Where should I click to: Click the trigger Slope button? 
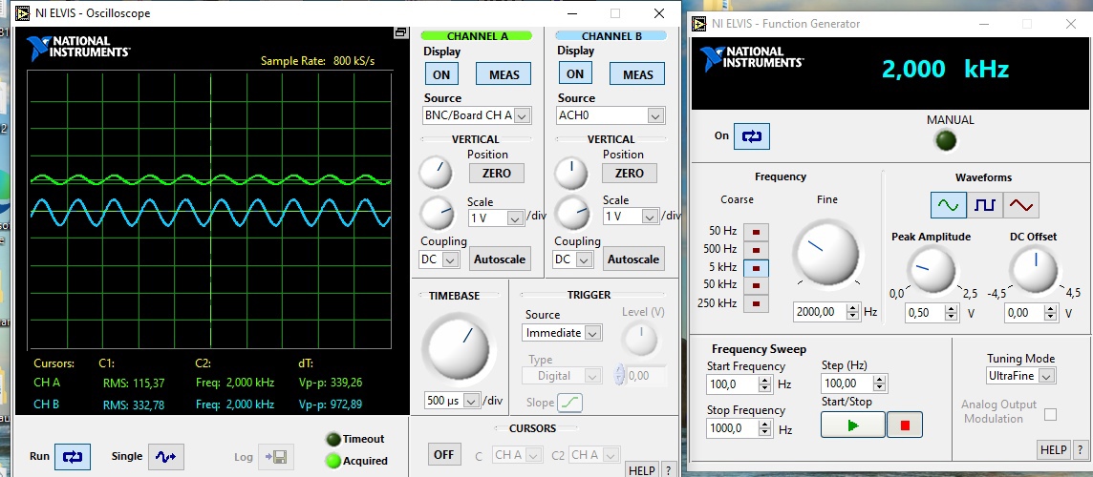click(569, 403)
